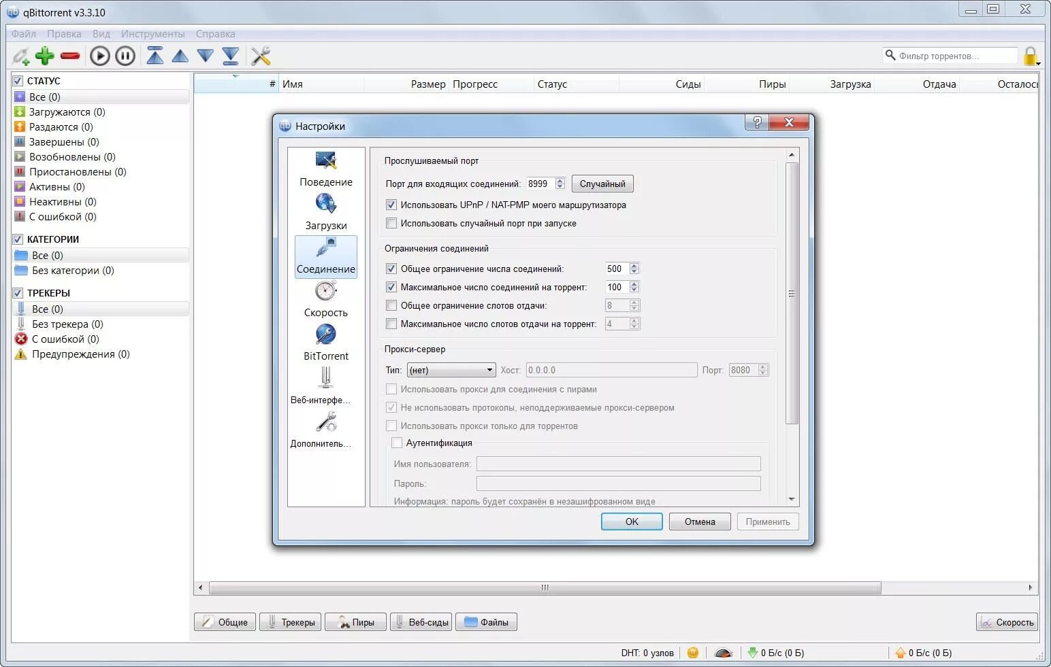Click the resume play toolbar icon
Viewport: 1051px width, 667px height.
click(100, 56)
